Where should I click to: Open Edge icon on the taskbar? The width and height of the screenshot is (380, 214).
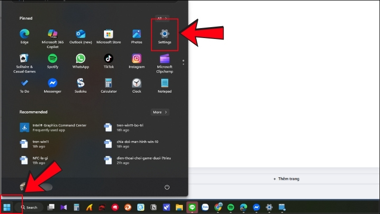[x=244, y=207]
